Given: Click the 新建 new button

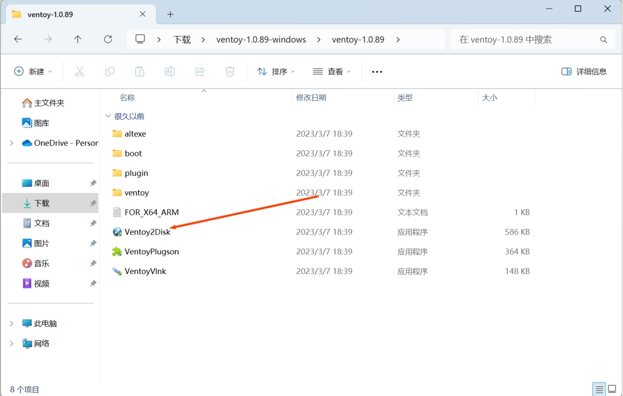Looking at the screenshot, I should (33, 71).
